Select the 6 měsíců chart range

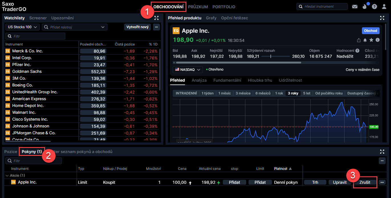[263, 93]
